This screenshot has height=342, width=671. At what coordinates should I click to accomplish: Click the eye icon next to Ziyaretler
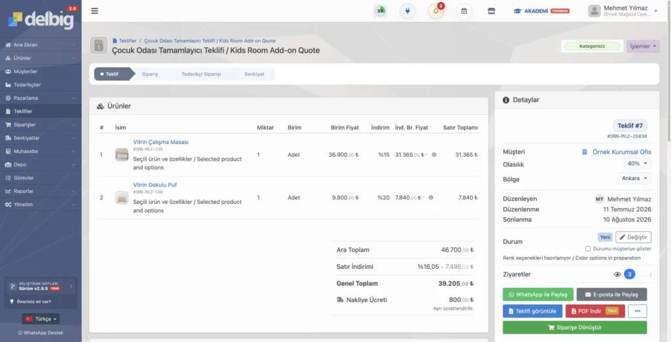[x=617, y=274]
